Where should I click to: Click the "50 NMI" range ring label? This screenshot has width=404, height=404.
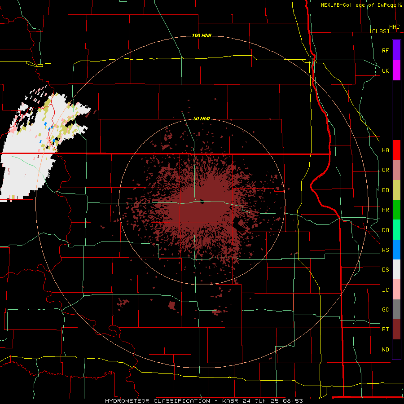(202, 119)
